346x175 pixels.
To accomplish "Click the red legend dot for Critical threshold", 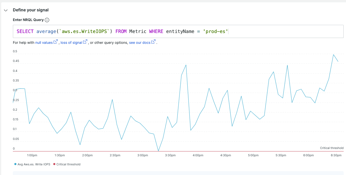I will 55,164.
